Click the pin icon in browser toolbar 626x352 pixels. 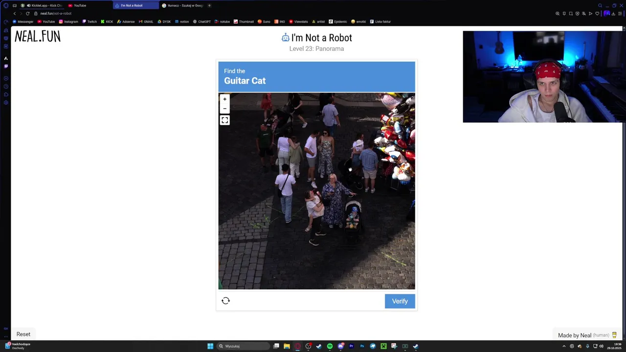pyautogui.click(x=564, y=14)
